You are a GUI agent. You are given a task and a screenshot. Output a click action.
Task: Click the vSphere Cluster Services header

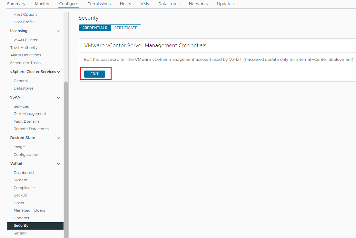pyautogui.click(x=33, y=72)
